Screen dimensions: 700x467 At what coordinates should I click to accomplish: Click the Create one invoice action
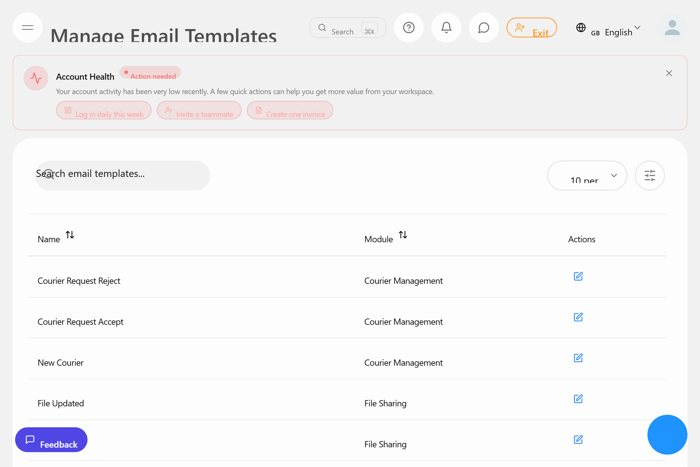pyautogui.click(x=290, y=110)
